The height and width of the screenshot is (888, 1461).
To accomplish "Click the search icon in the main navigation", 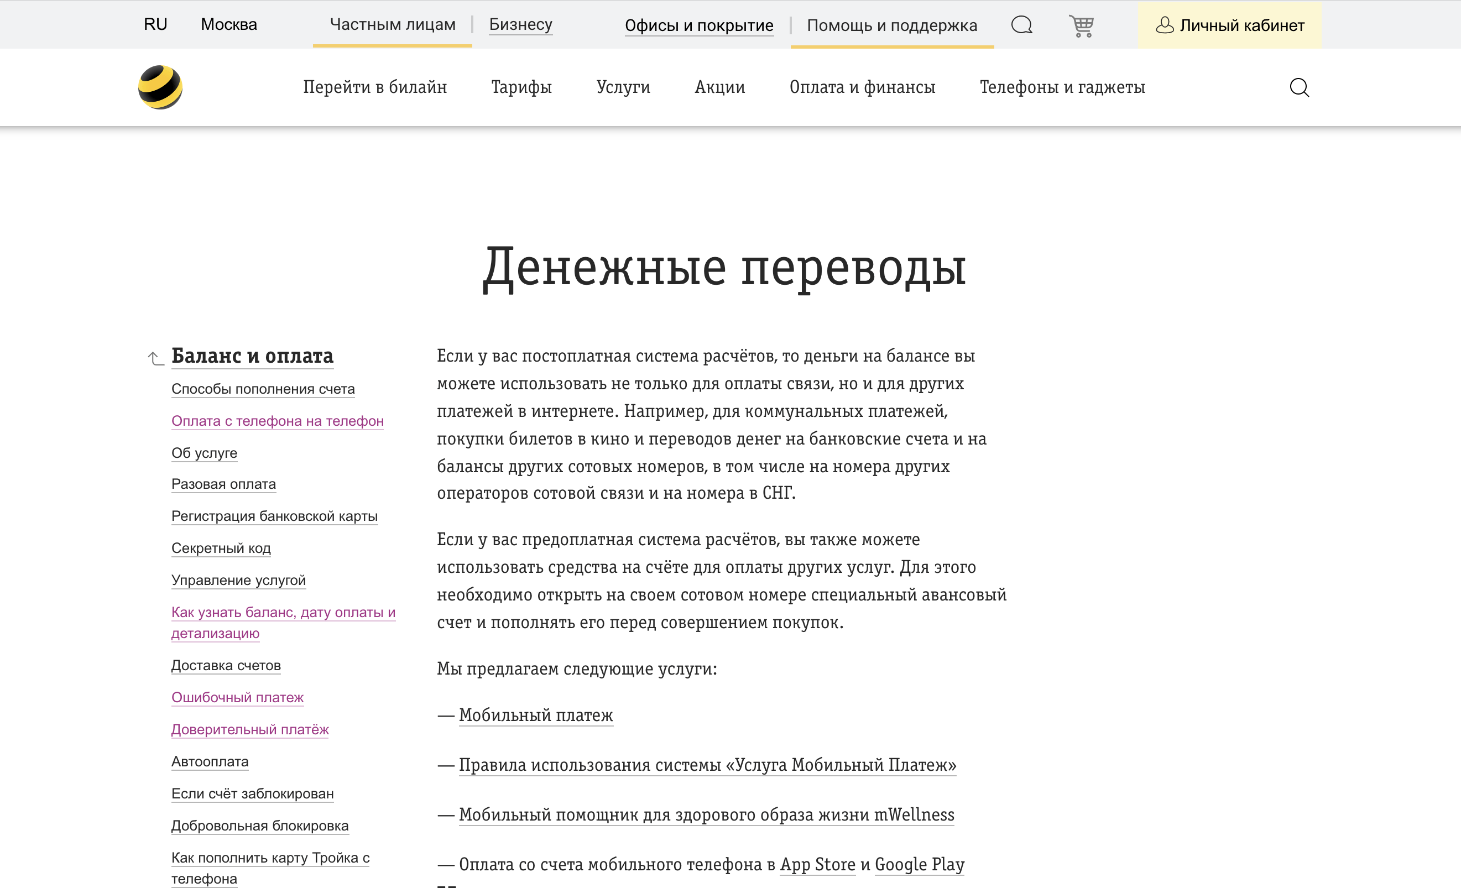I will (x=1298, y=87).
